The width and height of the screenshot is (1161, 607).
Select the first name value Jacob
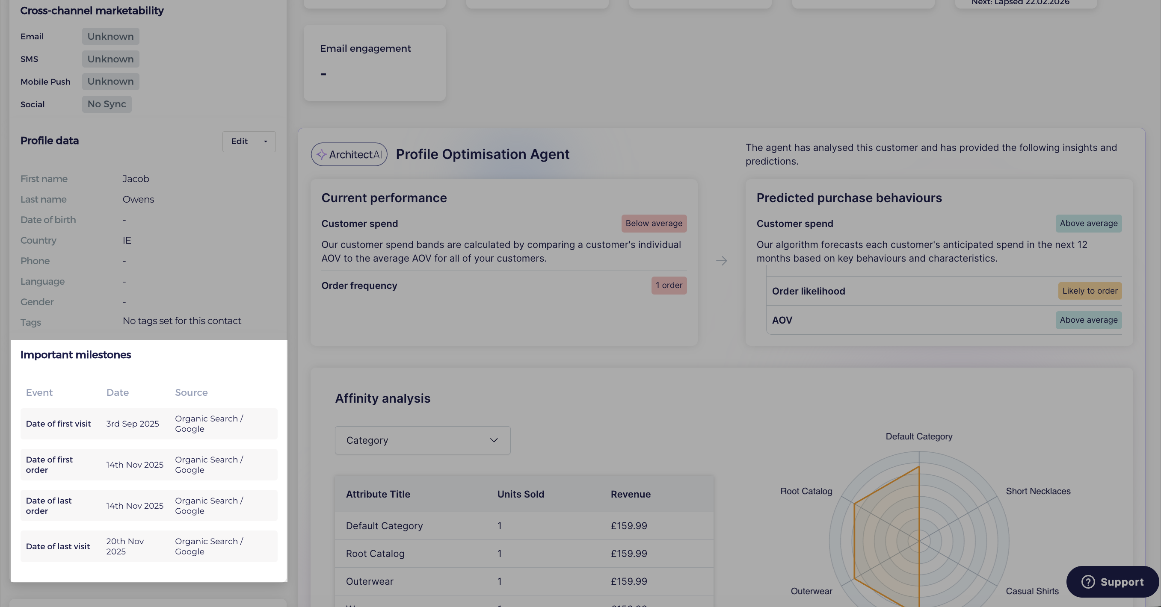click(x=136, y=179)
